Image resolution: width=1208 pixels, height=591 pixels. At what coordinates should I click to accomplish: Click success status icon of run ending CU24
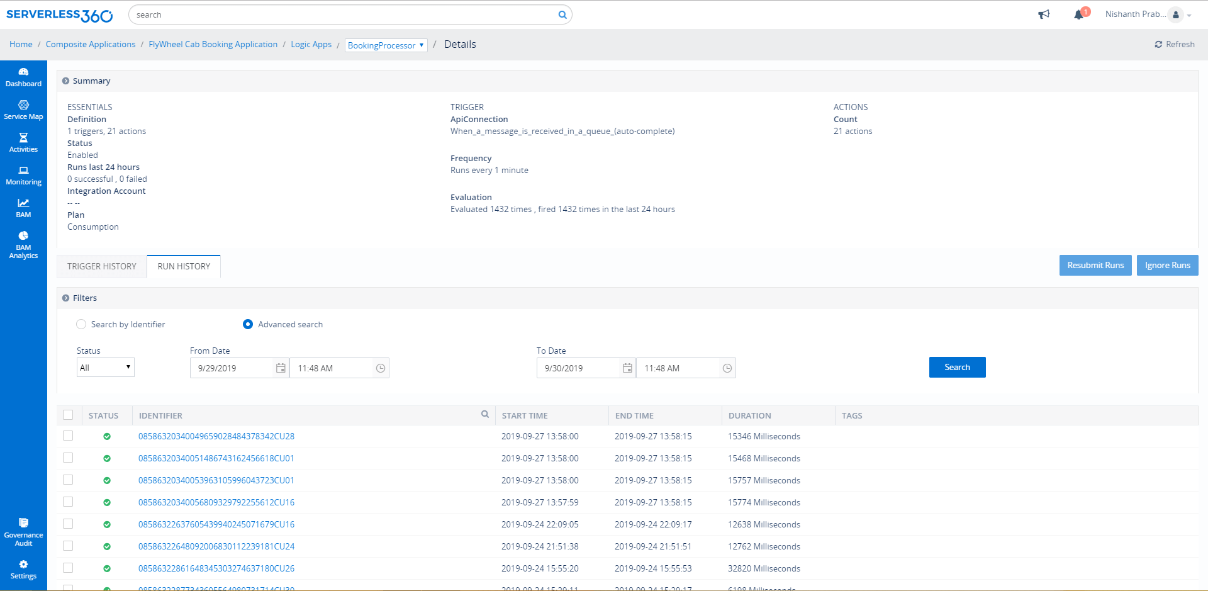coord(107,546)
